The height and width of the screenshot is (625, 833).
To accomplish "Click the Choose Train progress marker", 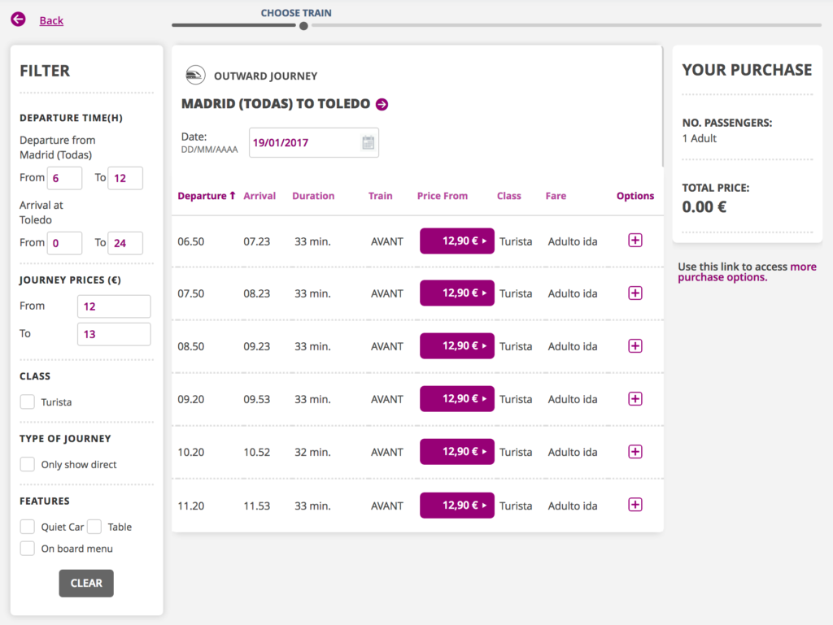I will (303, 25).
